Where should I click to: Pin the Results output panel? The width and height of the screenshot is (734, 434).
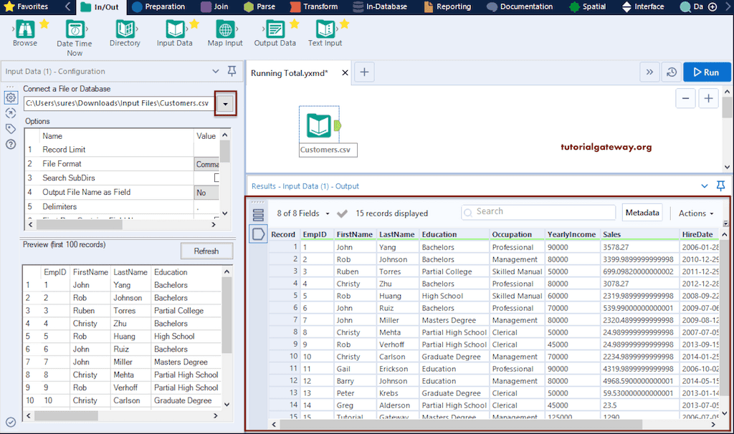pyautogui.click(x=720, y=185)
